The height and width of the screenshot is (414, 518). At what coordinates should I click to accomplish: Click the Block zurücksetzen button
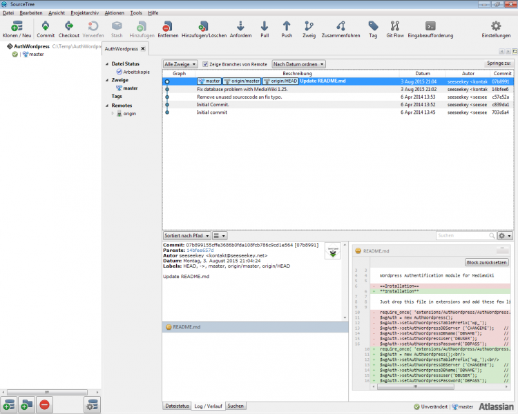pyautogui.click(x=487, y=262)
